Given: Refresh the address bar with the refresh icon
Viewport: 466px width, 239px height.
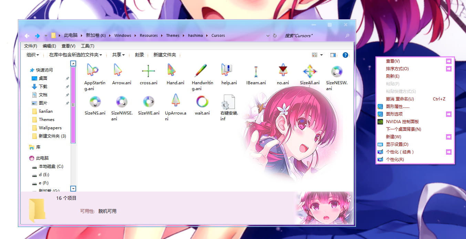Looking at the screenshot, I should click(274, 35).
